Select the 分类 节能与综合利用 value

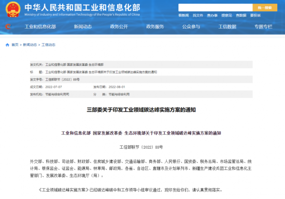pyautogui.click(x=119, y=95)
